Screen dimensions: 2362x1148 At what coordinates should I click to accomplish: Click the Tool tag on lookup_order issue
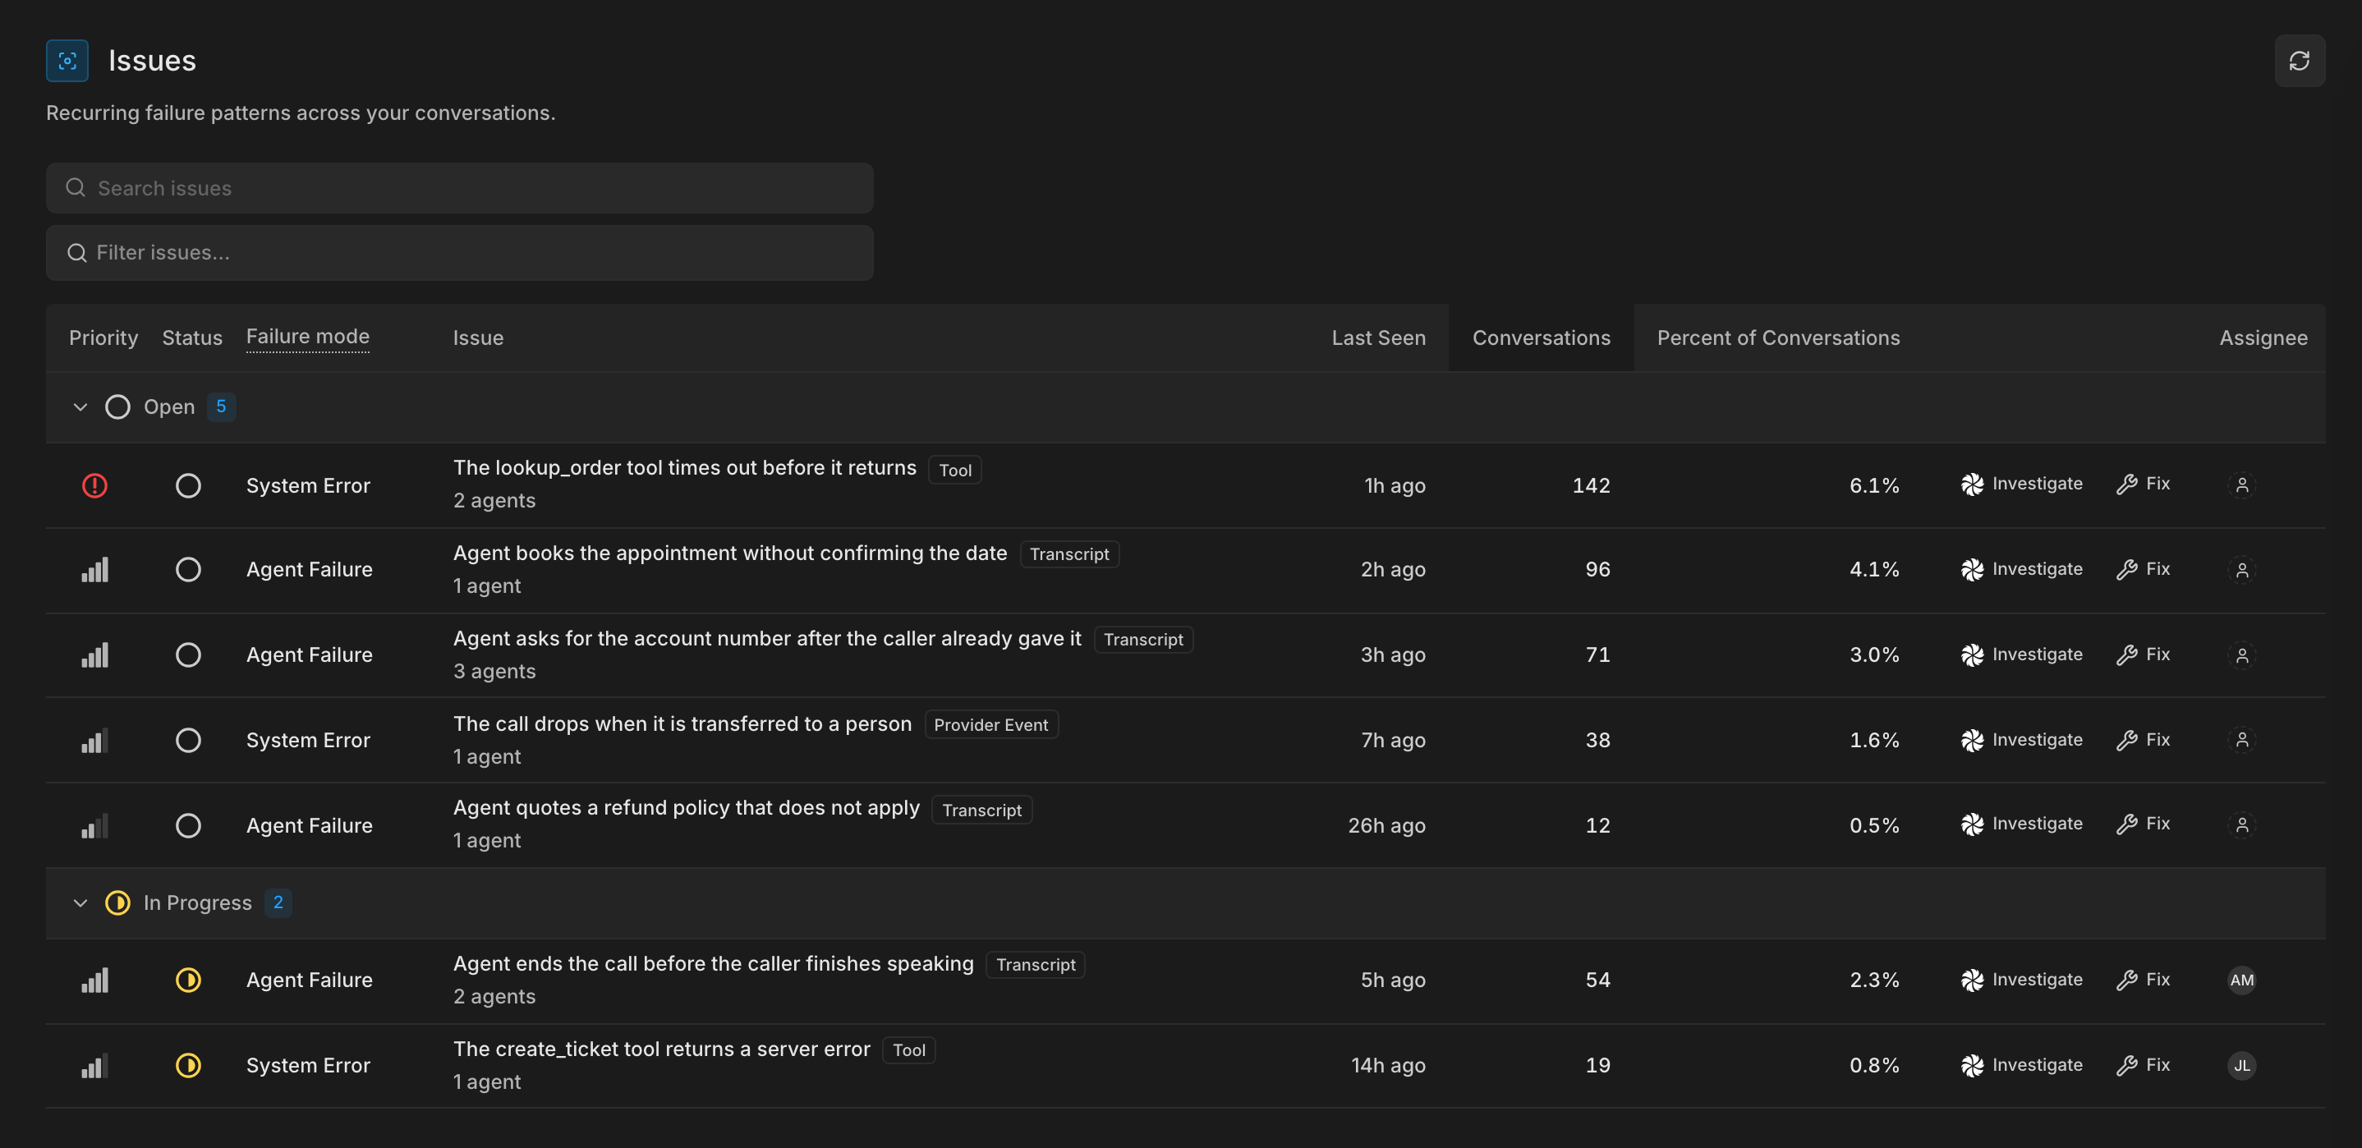point(954,471)
